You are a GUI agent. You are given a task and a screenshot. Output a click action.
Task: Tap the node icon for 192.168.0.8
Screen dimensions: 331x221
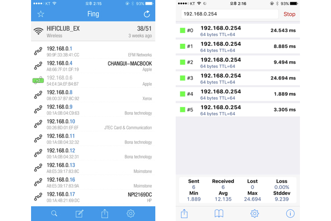coord(38,95)
